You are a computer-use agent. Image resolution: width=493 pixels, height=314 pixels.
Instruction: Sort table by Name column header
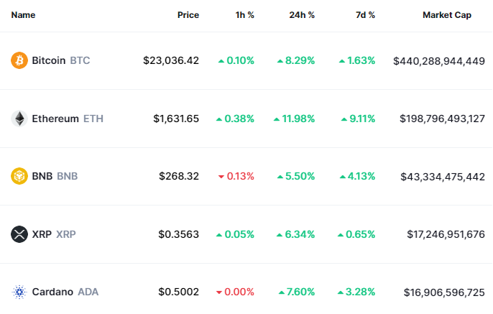click(x=23, y=14)
